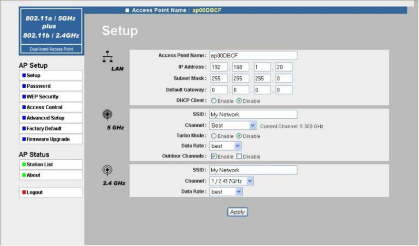Open the 2.4 GHz Channel dropdown
Screen dimensions: 419x246
(231, 181)
